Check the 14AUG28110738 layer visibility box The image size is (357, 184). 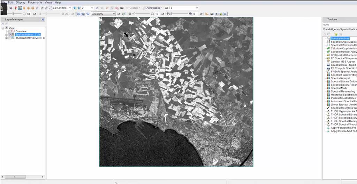(x=10, y=38)
